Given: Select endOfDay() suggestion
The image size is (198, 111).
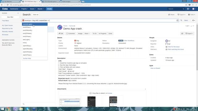Looking at the screenshot, I should 35,27.
